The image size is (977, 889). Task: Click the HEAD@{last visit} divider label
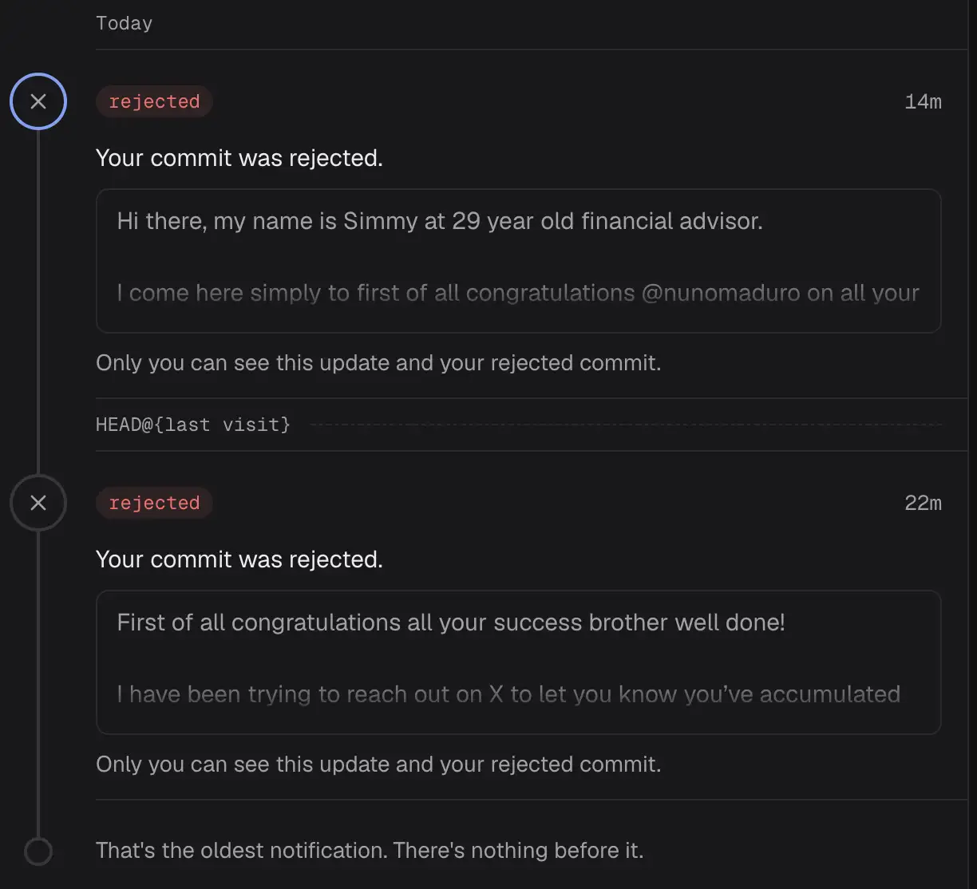[x=193, y=425]
